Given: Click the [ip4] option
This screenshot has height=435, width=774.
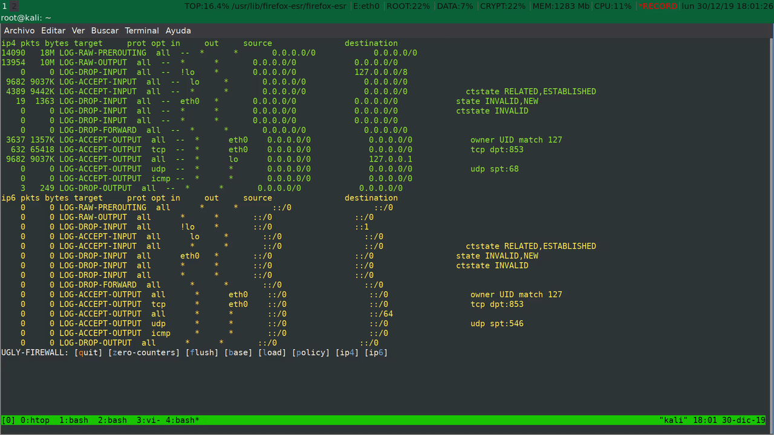Looking at the screenshot, I should click(347, 352).
